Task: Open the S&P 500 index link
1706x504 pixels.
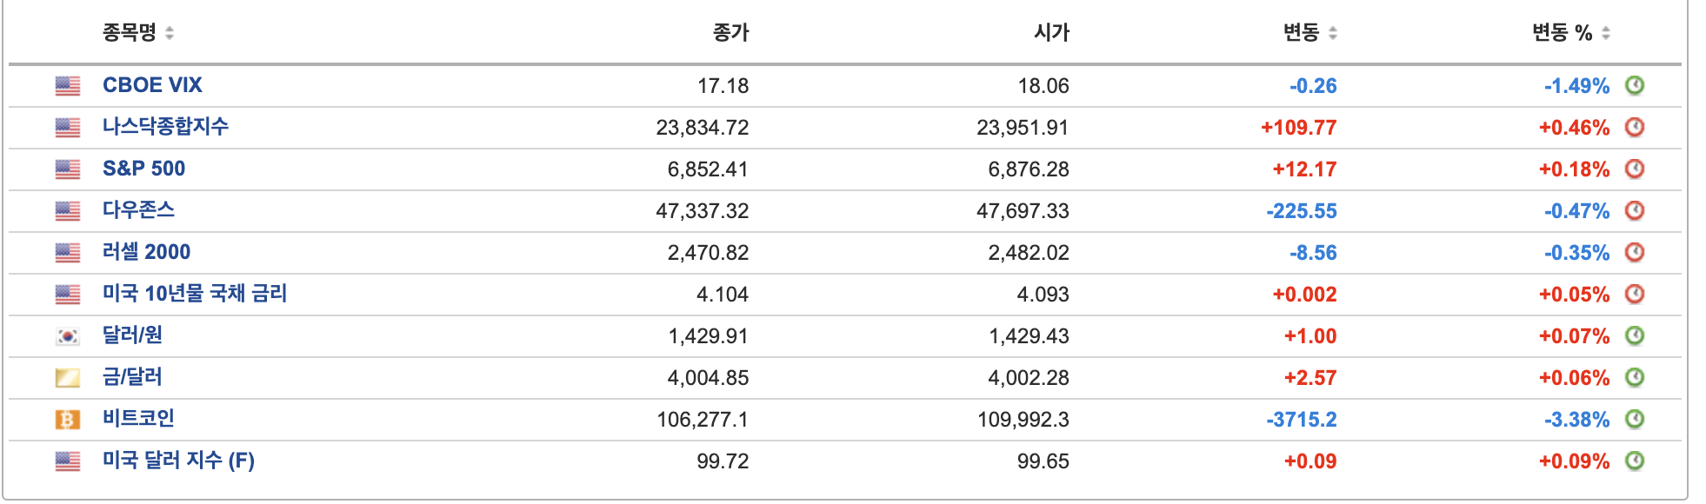Action: [x=143, y=169]
